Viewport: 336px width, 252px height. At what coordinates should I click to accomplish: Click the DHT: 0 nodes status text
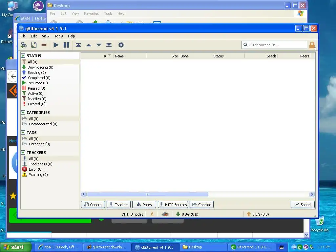coord(133,214)
